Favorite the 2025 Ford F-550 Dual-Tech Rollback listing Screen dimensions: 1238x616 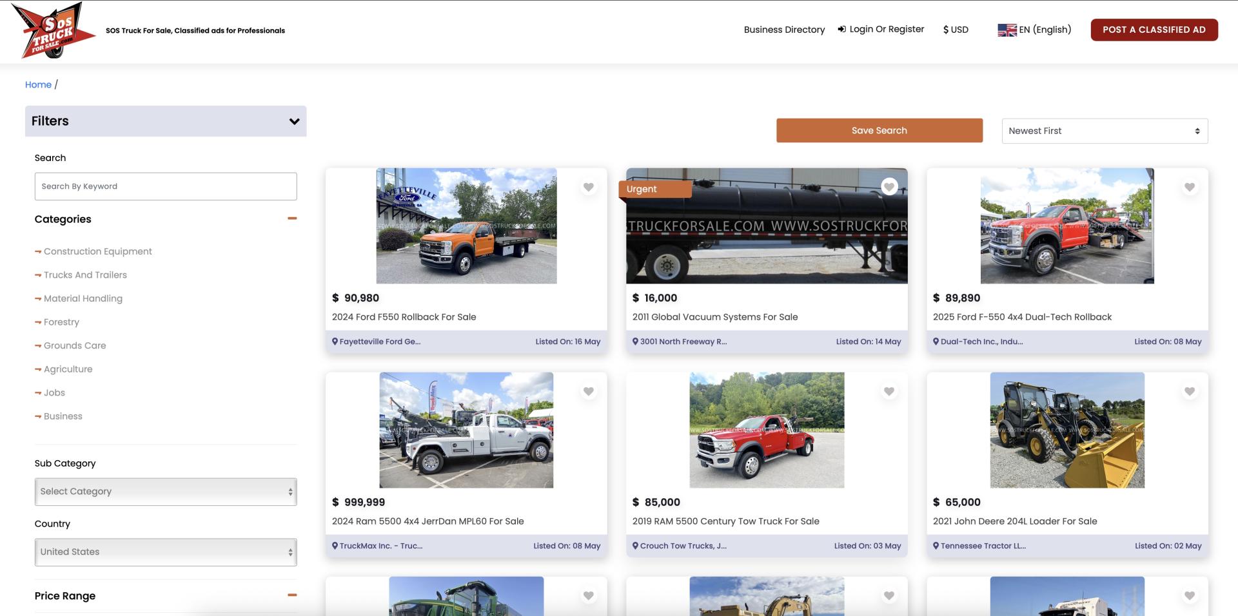pos(1190,187)
